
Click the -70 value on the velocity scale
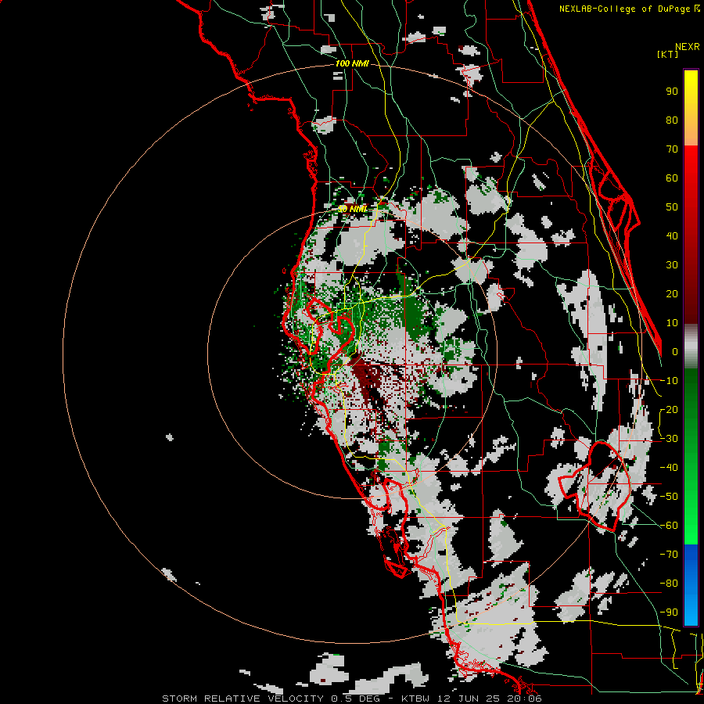coord(669,555)
